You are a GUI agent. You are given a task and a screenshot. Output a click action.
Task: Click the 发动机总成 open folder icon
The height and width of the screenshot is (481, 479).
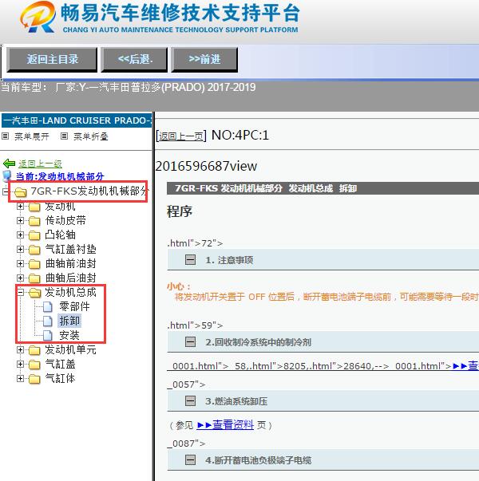click(34, 293)
